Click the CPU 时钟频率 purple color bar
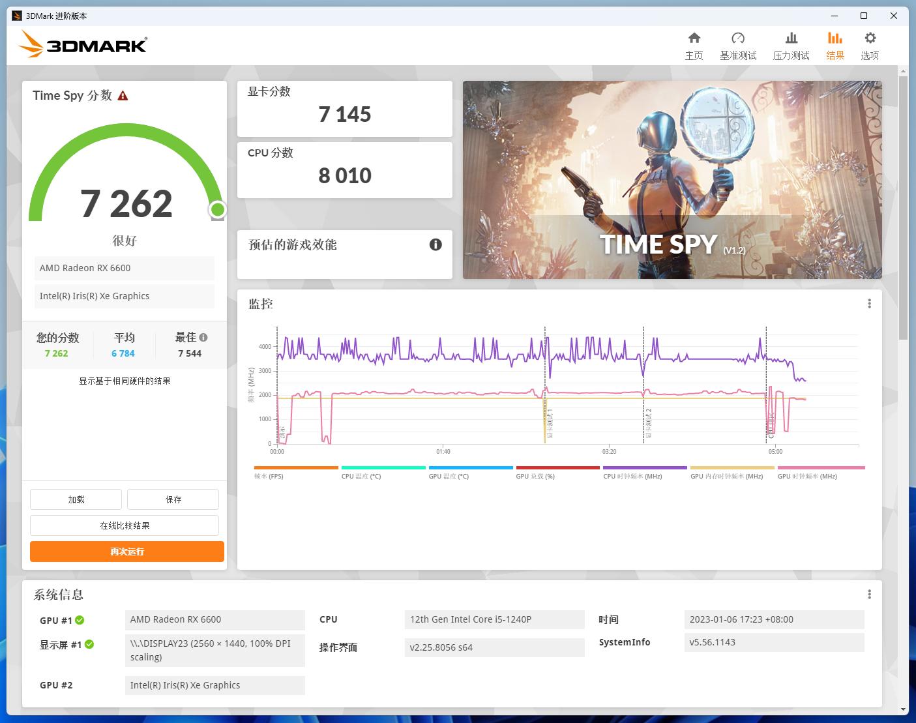Viewport: 916px width, 723px height. (645, 467)
